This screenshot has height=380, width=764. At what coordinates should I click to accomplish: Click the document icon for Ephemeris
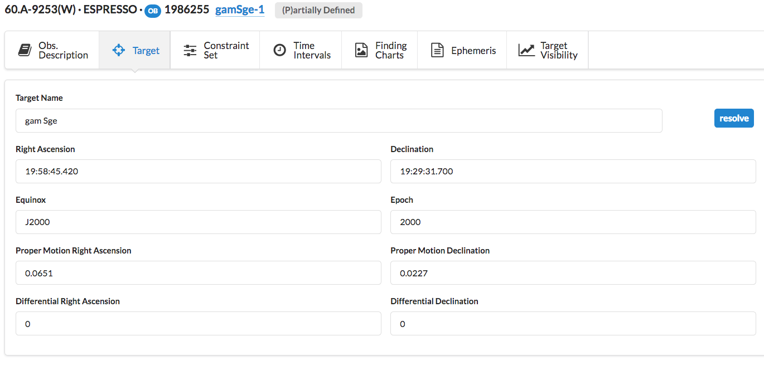point(437,50)
